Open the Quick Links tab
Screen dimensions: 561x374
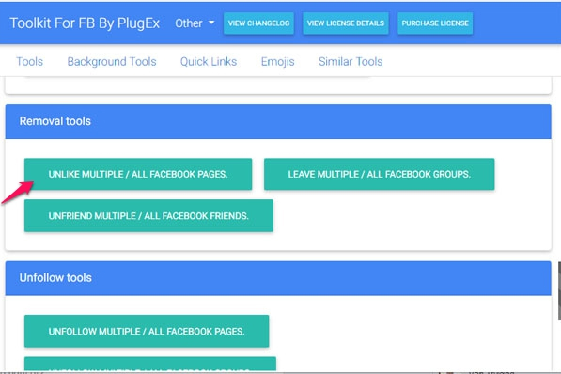[209, 62]
